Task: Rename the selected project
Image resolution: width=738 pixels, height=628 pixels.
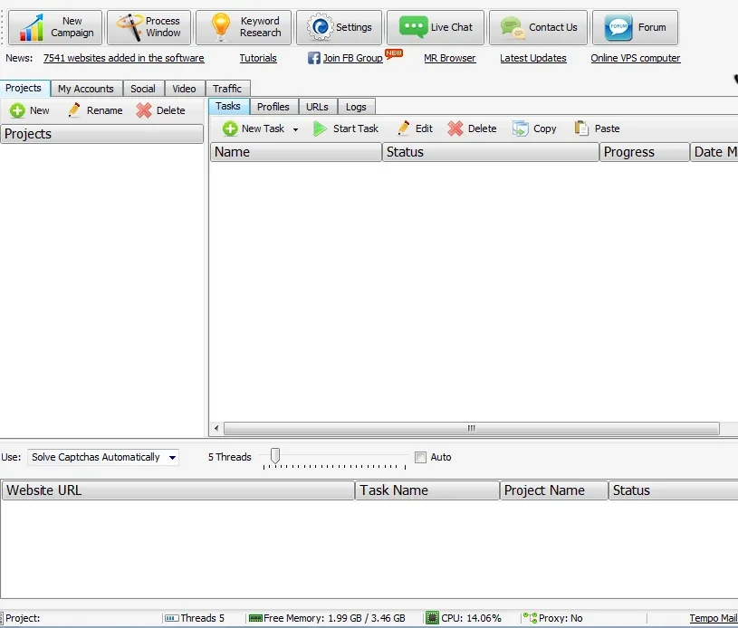Action: pos(95,110)
